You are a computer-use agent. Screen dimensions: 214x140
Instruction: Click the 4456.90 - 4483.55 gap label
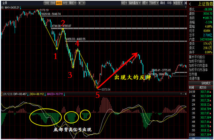click(76, 39)
